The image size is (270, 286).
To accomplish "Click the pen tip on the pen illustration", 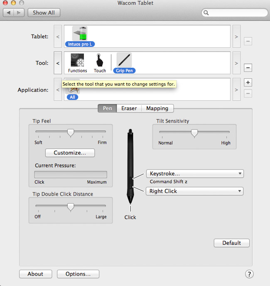I will (130, 200).
